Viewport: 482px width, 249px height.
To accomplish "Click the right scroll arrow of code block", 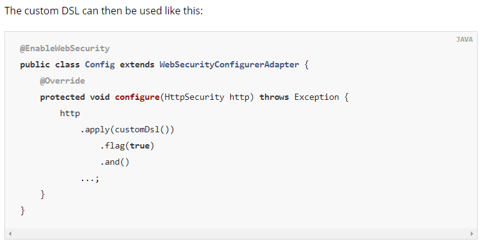I will [472, 233].
